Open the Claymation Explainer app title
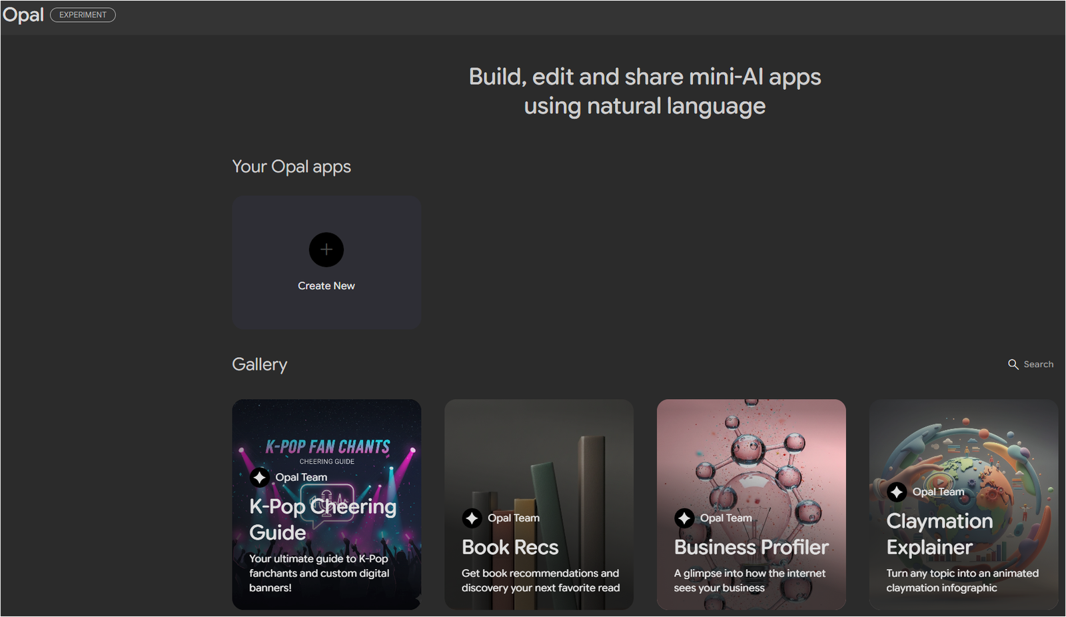This screenshot has height=617, width=1066. (x=939, y=534)
